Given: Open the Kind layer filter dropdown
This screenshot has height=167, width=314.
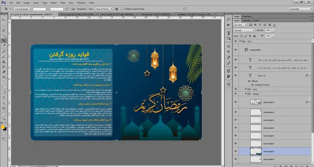Looking at the screenshot, I should pos(240,25).
